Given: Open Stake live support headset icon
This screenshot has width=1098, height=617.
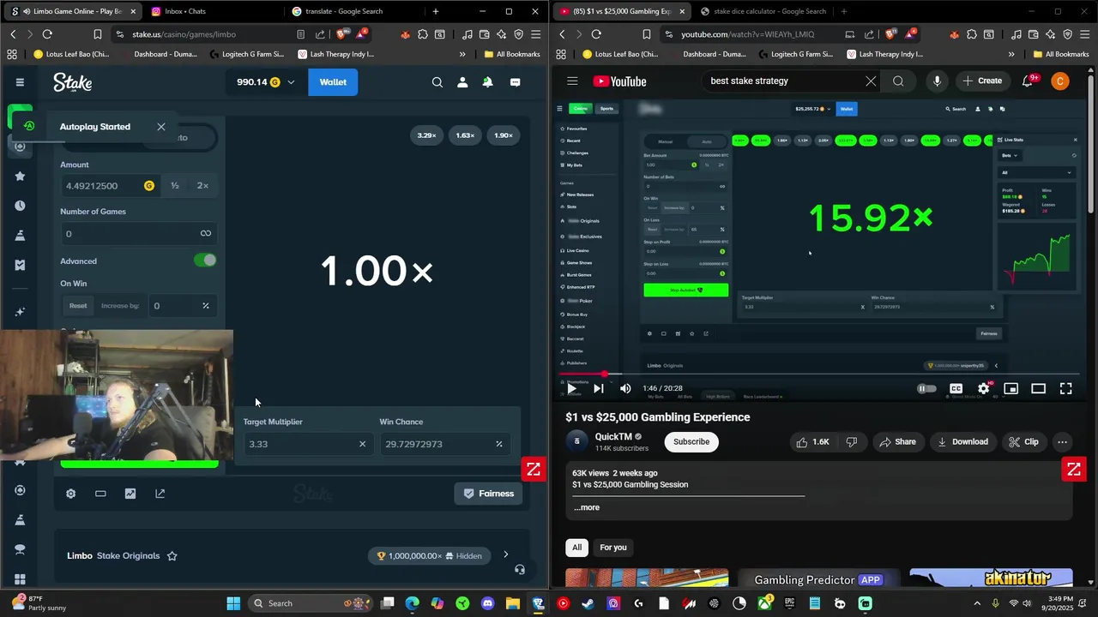Looking at the screenshot, I should [520, 570].
